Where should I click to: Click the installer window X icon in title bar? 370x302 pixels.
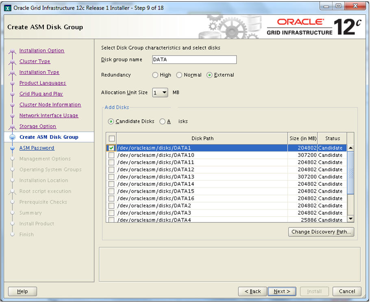click(x=8, y=8)
